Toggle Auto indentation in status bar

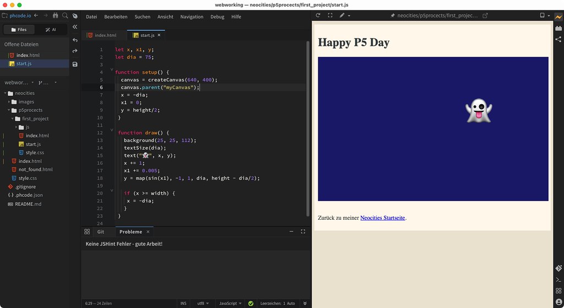click(291, 304)
